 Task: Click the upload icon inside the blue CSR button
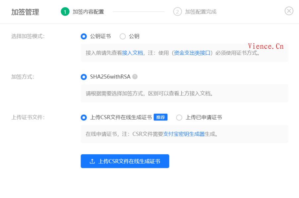(92, 161)
